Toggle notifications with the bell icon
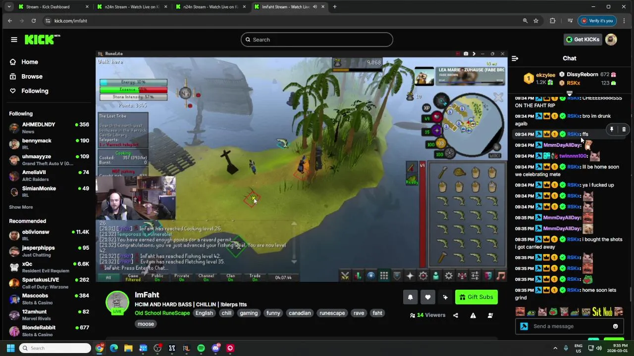The image size is (634, 356). coord(410,297)
